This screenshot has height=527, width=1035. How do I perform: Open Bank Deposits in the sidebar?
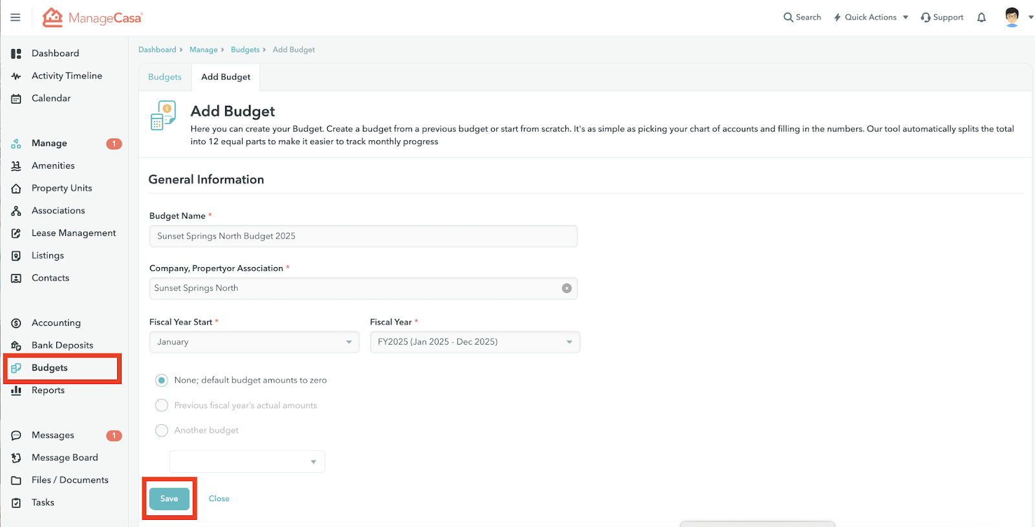coord(62,345)
